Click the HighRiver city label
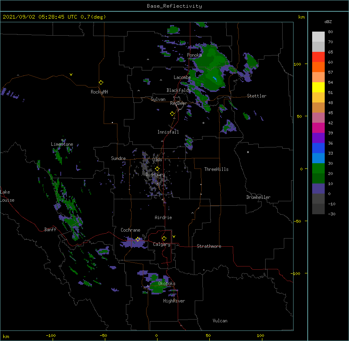Image resolution: width=349 pixels, height=341 pixels. tap(174, 301)
